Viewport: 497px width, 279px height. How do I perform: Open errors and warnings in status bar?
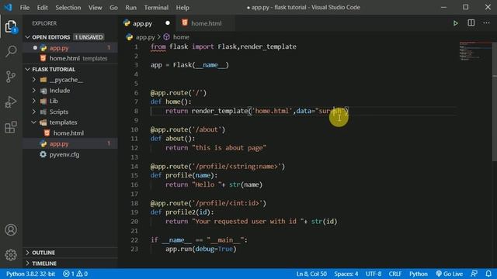(x=75, y=274)
